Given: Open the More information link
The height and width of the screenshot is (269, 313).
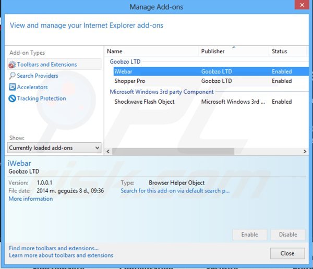Looking at the screenshot, I should pyautogui.click(x=31, y=199).
